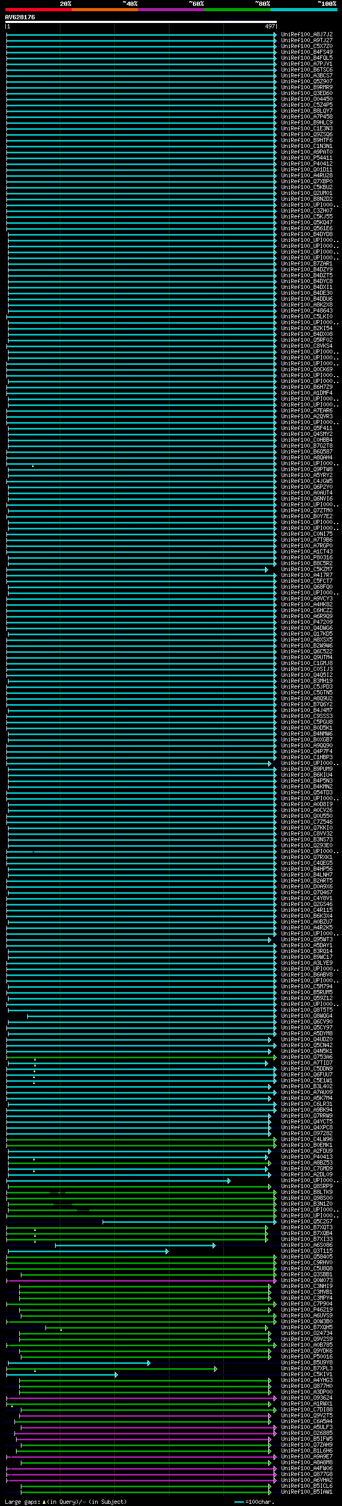Screen dimensions: 342x1506
Task: Select the UniRef100_C7P904 label
Action: 306,1303
